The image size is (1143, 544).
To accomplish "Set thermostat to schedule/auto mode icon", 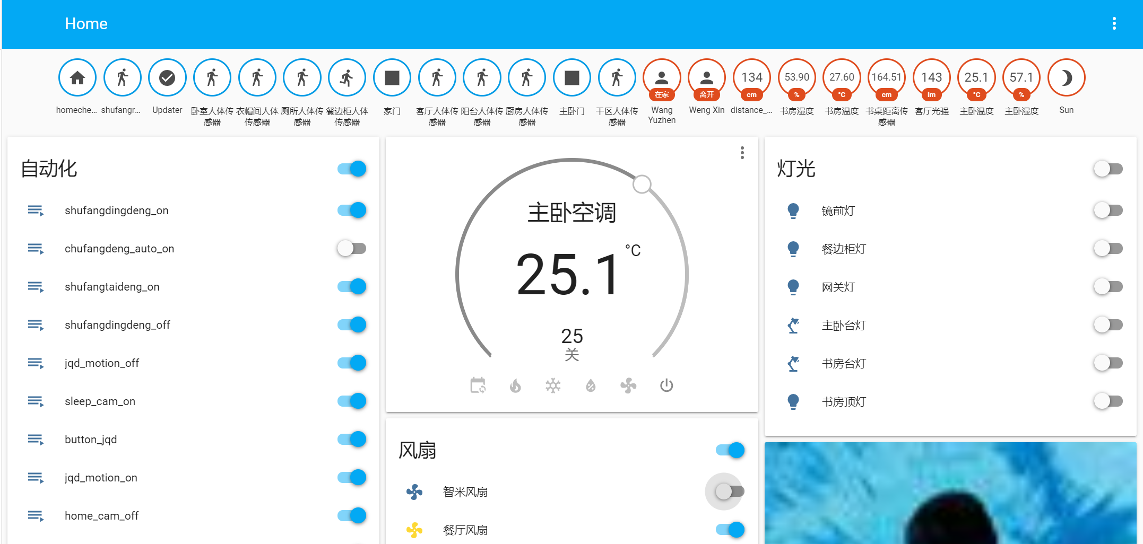I will click(x=478, y=385).
